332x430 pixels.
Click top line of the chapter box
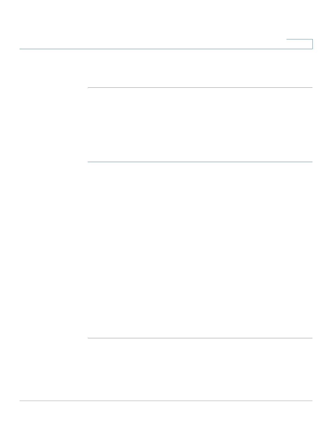click(299, 39)
